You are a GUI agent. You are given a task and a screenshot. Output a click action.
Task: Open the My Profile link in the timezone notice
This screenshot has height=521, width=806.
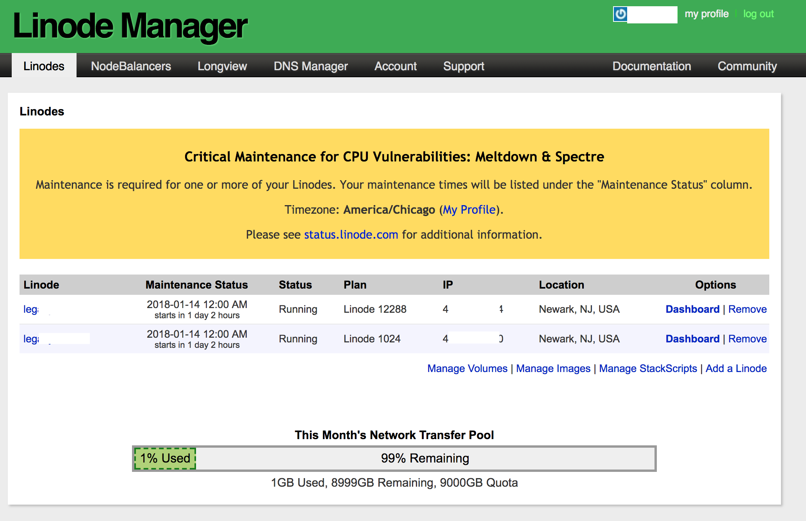click(x=469, y=210)
